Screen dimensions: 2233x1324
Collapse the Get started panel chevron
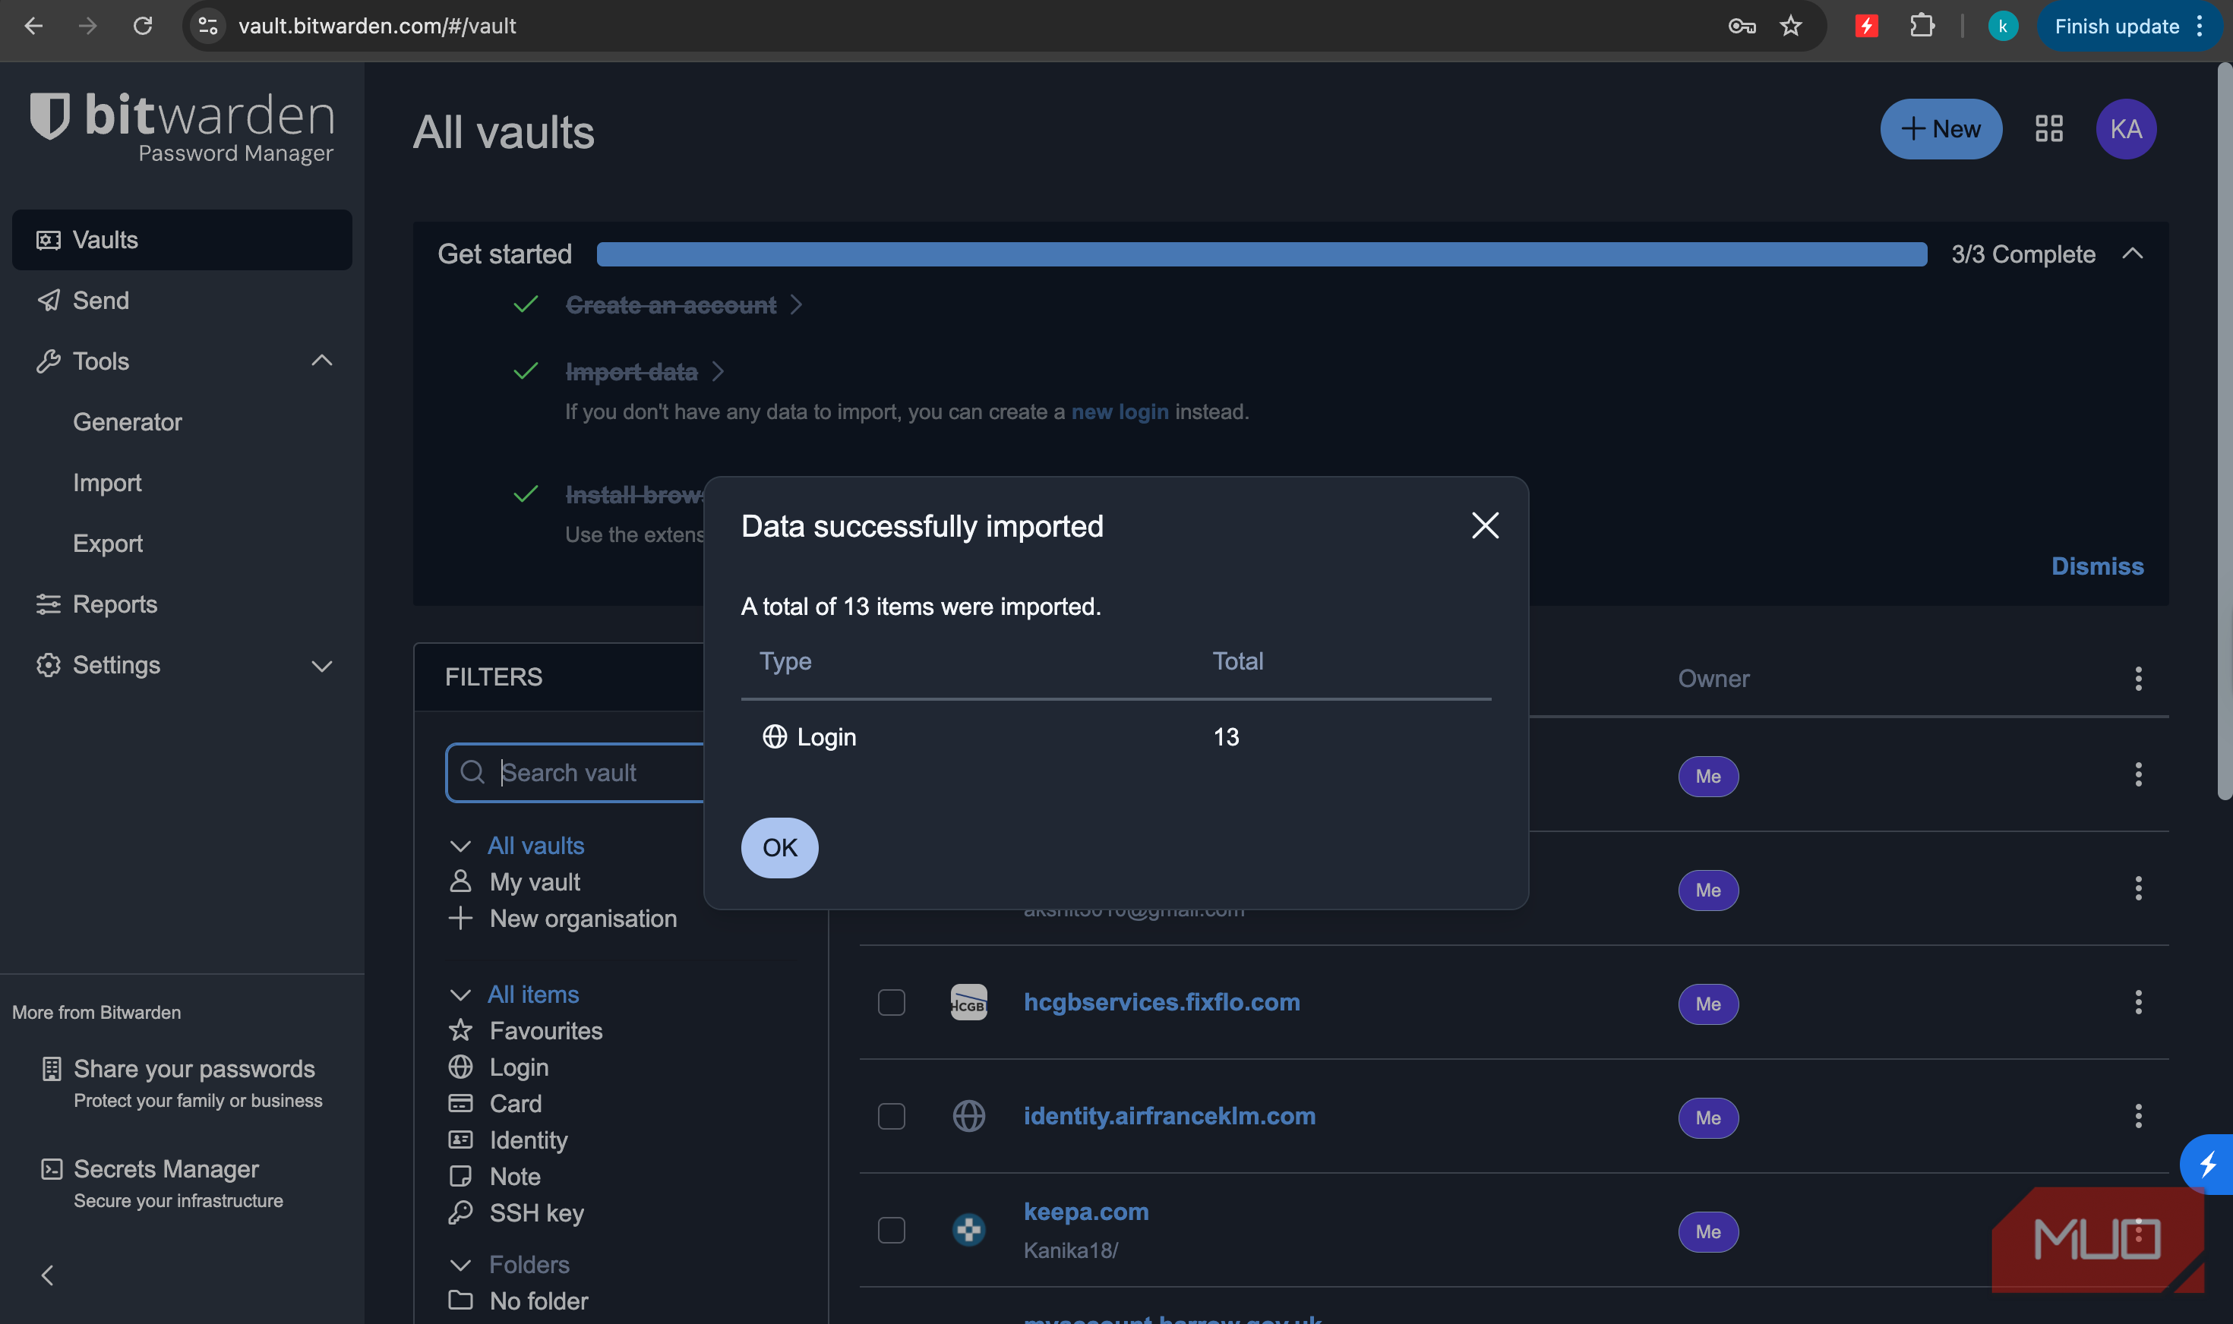pyautogui.click(x=2132, y=254)
